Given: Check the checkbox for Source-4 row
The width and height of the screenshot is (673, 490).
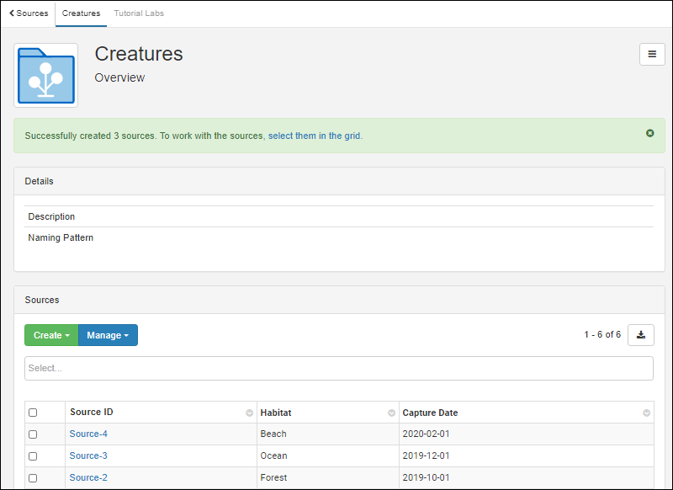Looking at the screenshot, I should pos(32,434).
